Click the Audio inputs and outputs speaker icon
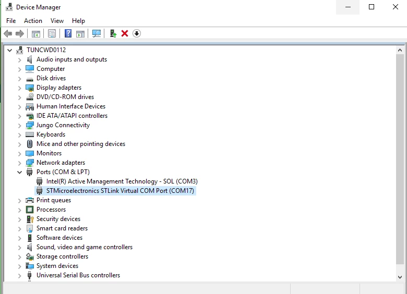The width and height of the screenshot is (407, 294). [x=30, y=59]
